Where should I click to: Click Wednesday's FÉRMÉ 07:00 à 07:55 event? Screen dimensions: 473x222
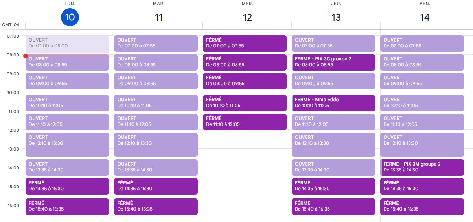245,43
